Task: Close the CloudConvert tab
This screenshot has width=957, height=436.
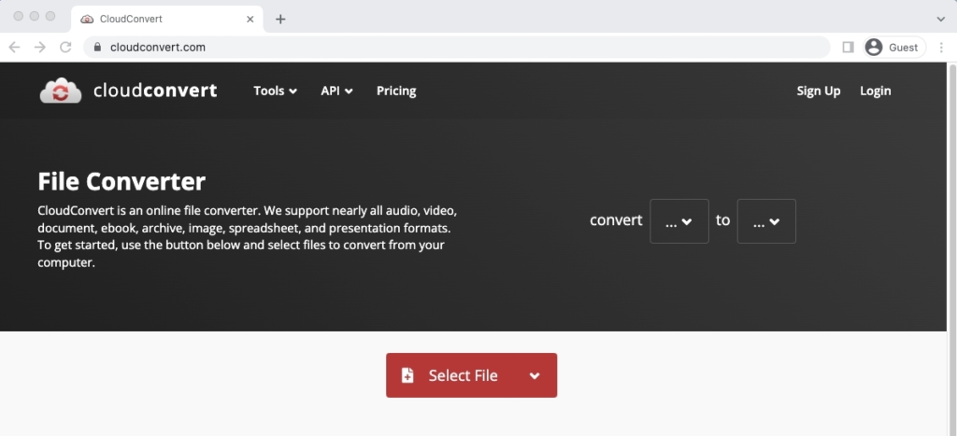Action: pos(250,19)
